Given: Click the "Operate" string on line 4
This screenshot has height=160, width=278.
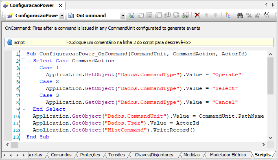Looking at the screenshot, I should pos(227,75).
